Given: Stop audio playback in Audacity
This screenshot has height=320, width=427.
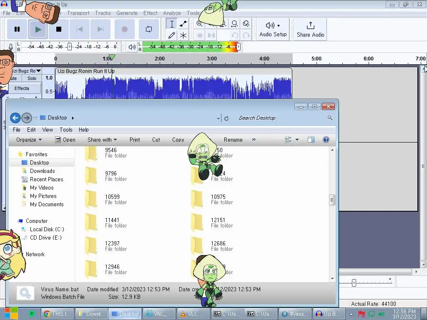Looking at the screenshot, I should tap(58, 29).
